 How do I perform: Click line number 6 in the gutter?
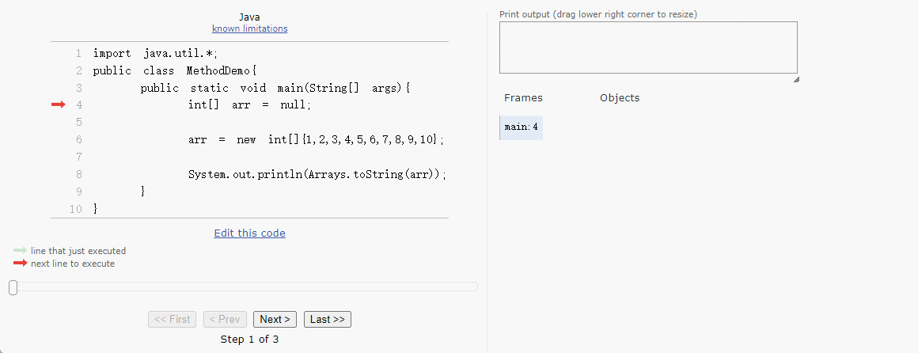click(79, 139)
